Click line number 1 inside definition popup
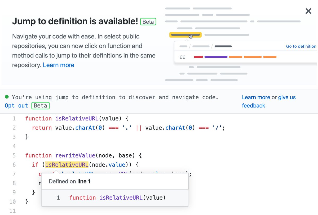Screen dimensions: 318x215 [x=58, y=198]
